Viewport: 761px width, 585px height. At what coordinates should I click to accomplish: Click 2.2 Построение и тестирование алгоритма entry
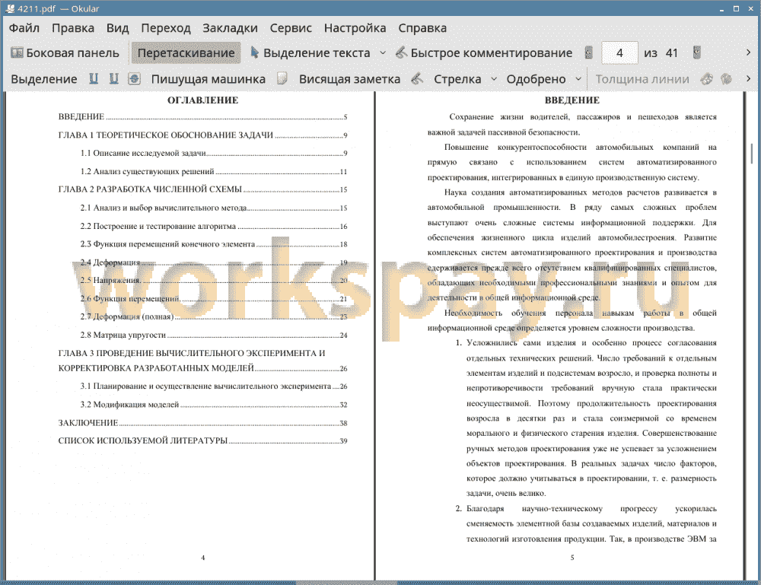tap(214, 227)
